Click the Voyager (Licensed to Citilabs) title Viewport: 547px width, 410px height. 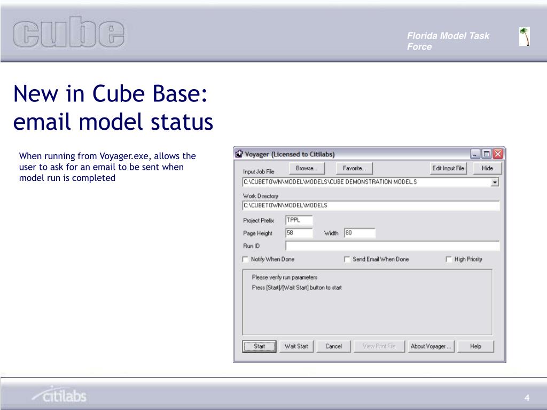coord(290,154)
